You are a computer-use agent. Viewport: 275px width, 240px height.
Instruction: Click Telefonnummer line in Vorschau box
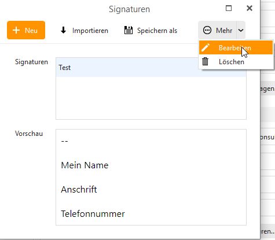[93, 214]
